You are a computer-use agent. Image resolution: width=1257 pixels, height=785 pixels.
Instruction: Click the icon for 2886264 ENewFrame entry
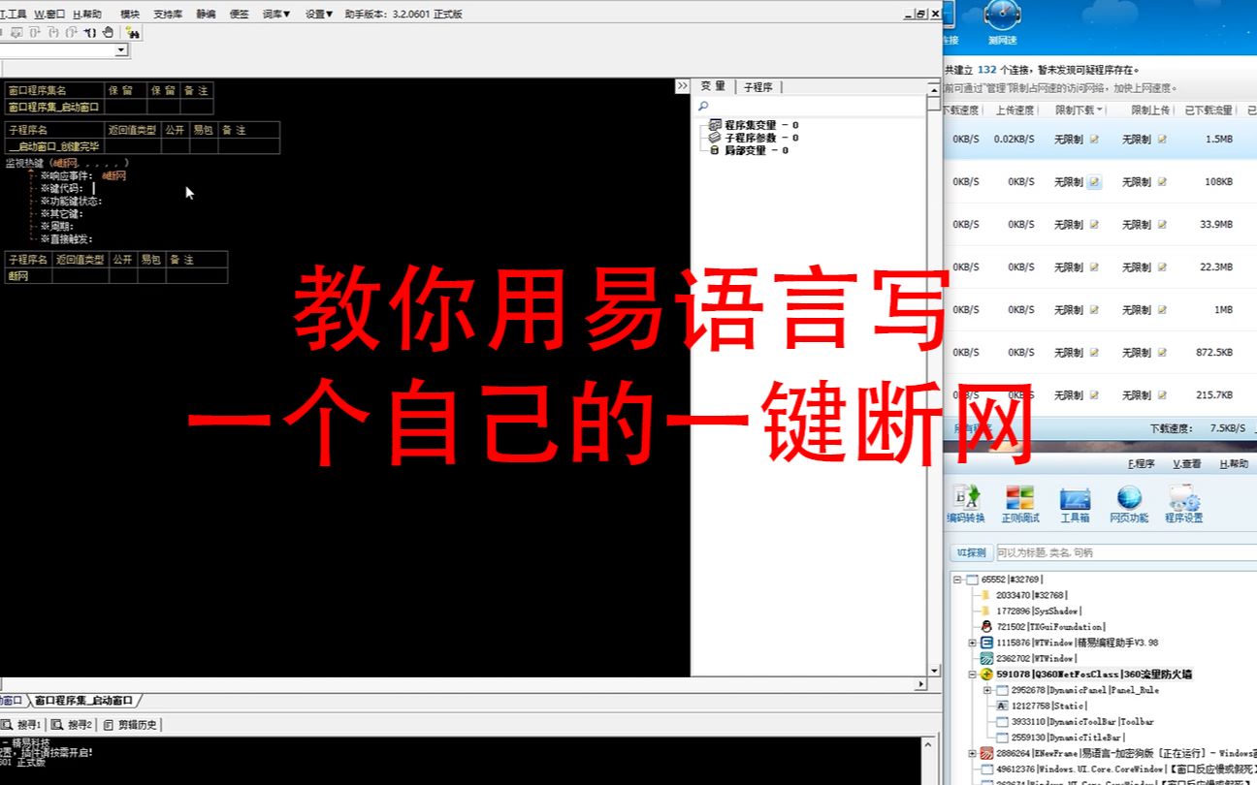click(986, 753)
